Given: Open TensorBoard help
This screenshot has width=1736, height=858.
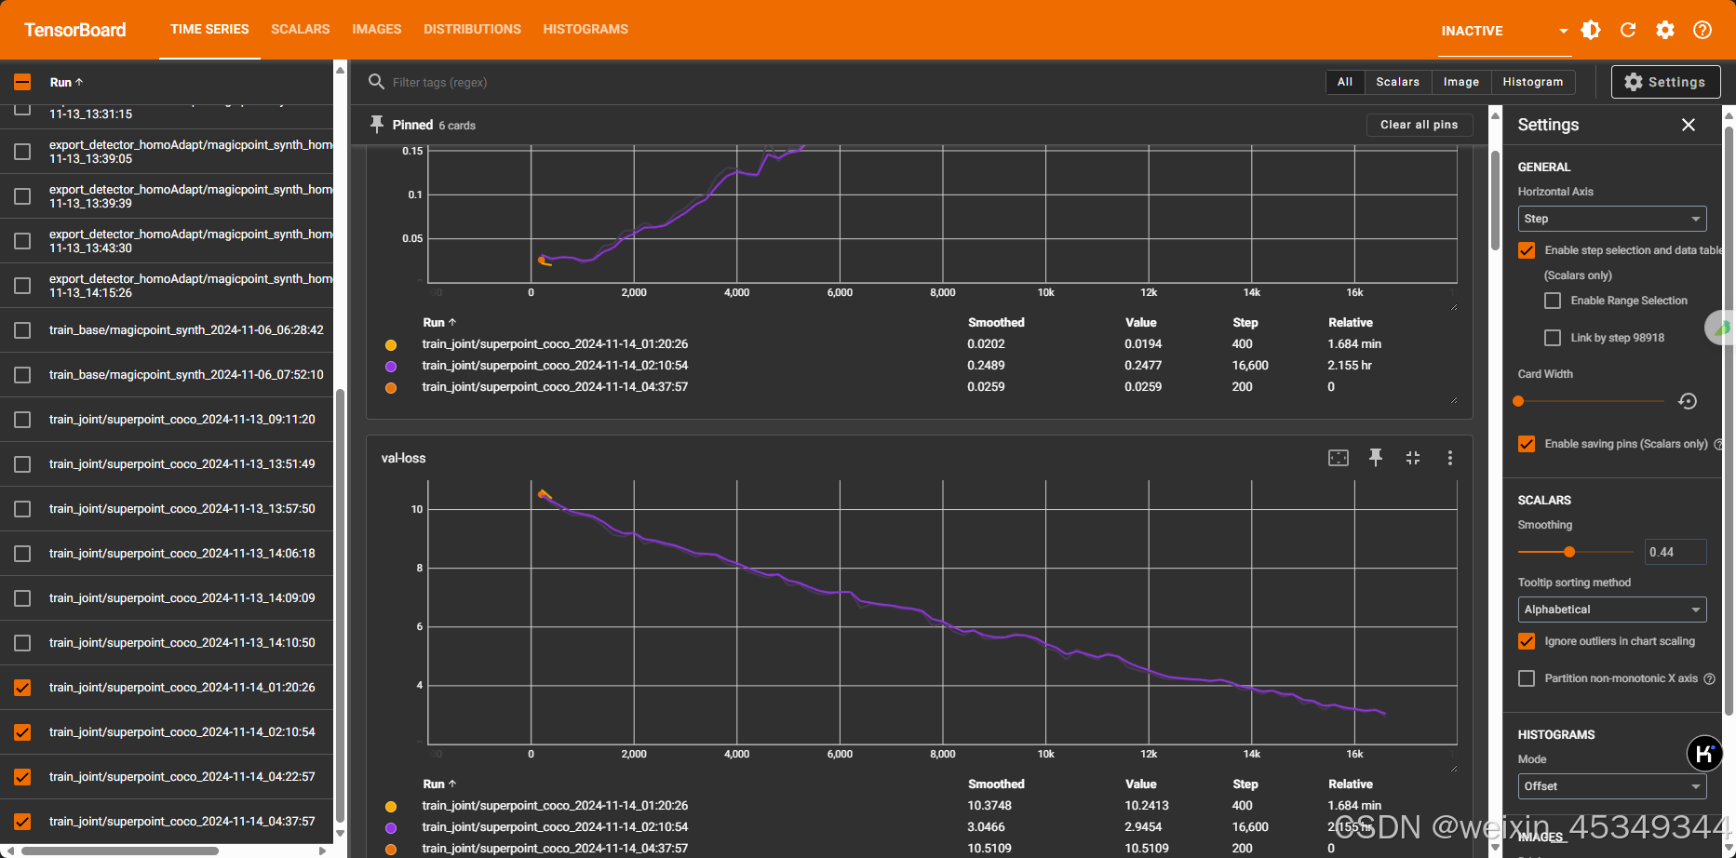Looking at the screenshot, I should 1702,30.
